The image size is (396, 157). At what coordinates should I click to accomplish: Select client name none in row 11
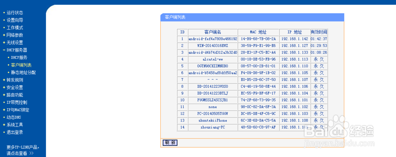tap(213, 107)
